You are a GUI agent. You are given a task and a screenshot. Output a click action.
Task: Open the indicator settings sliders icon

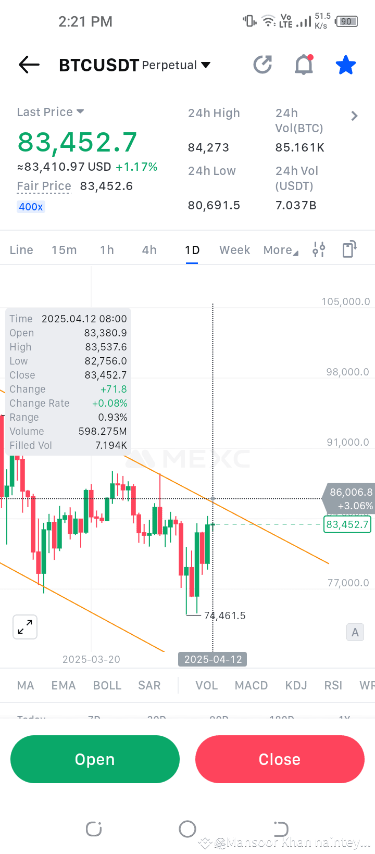[319, 249]
